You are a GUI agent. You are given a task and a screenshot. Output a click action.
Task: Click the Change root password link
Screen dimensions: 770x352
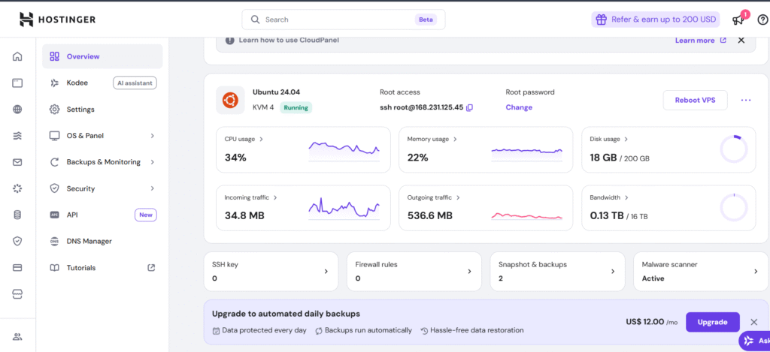[519, 107]
